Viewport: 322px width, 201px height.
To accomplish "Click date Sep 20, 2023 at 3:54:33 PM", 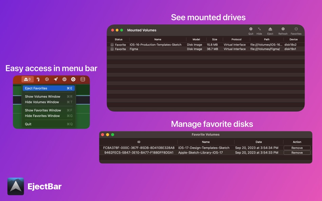I will [x=257, y=153].
